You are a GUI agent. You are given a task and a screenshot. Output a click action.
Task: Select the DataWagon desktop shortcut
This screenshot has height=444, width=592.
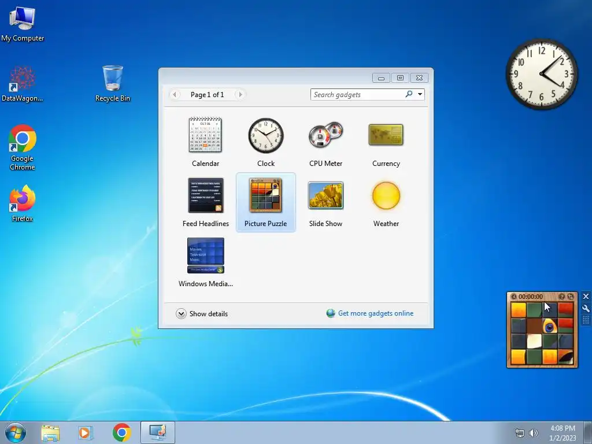[23, 84]
